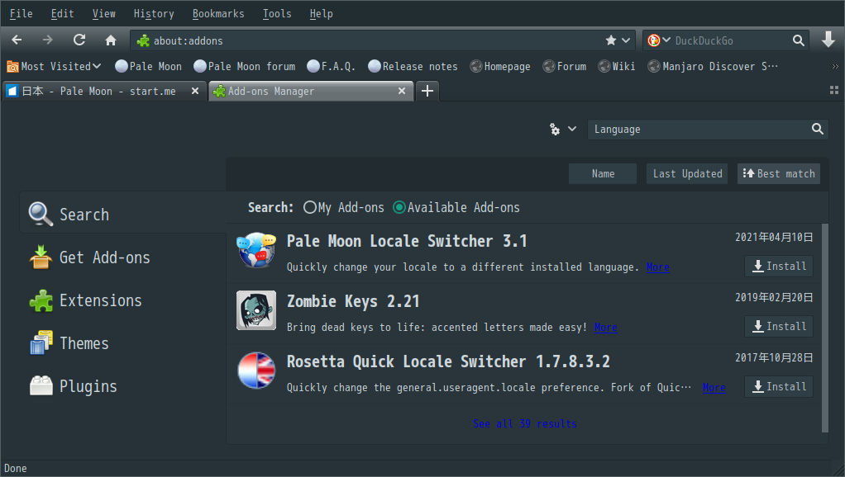The width and height of the screenshot is (845, 477).
Task: Open the Themes category
Action: [x=123, y=343]
